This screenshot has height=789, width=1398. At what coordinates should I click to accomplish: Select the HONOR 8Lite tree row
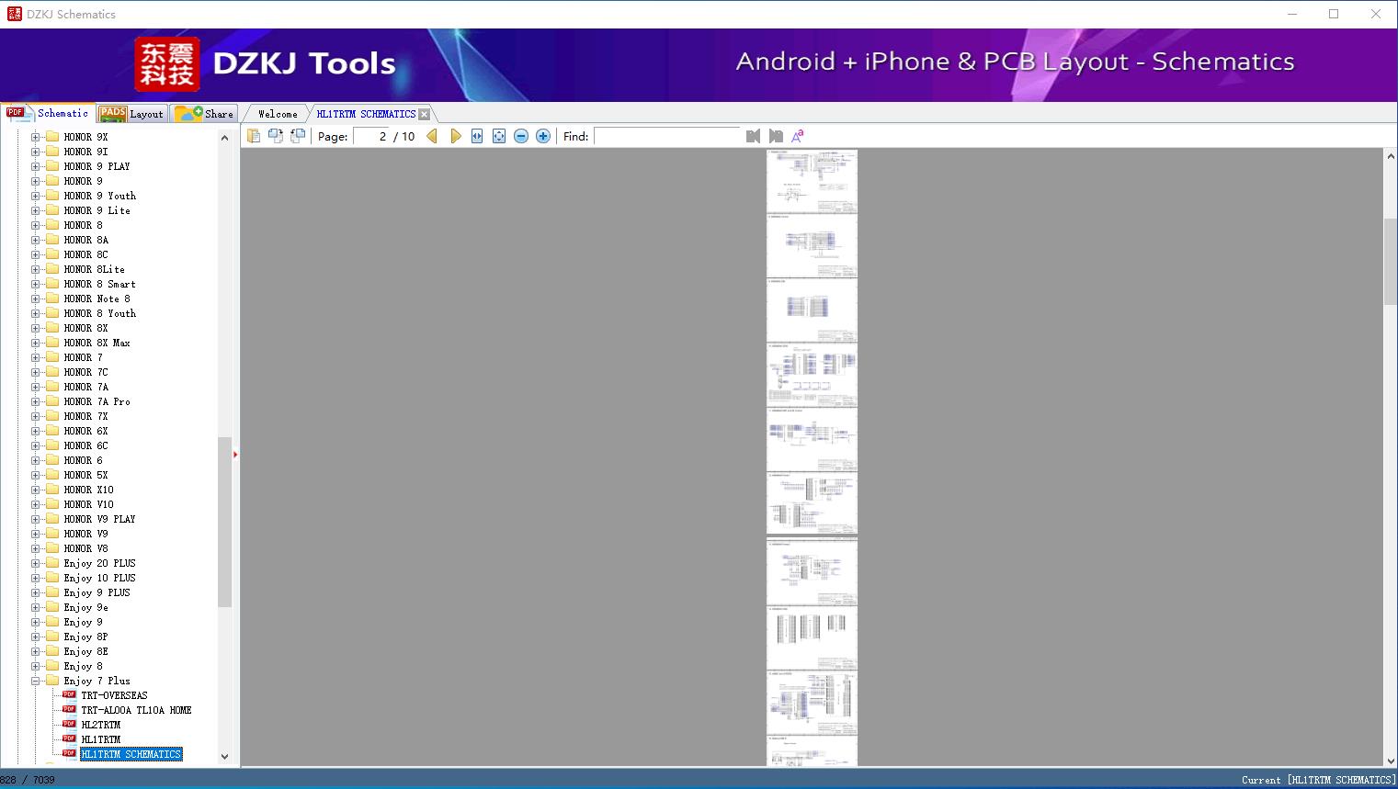click(94, 269)
